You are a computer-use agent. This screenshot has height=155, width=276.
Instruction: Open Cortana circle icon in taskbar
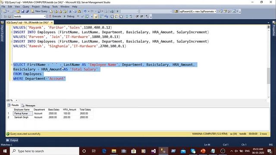pyautogui.click(x=84, y=151)
